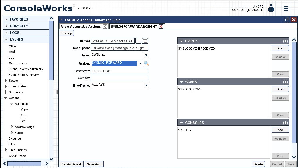Open the Action dropdown arrow
Image resolution: width=298 pixels, height=168 pixels.
140,63
